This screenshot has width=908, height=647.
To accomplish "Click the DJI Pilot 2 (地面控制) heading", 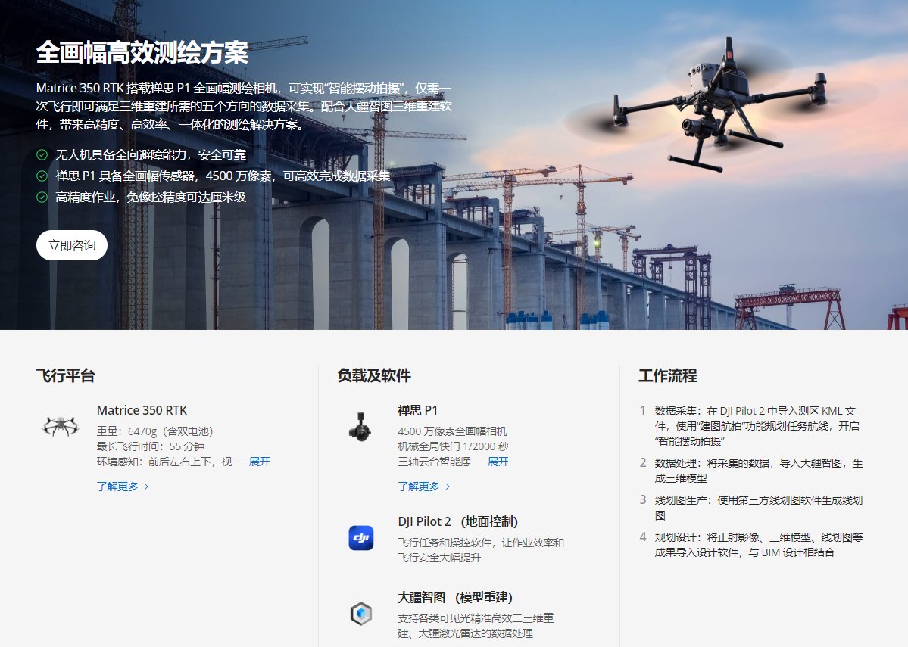I will tap(457, 521).
